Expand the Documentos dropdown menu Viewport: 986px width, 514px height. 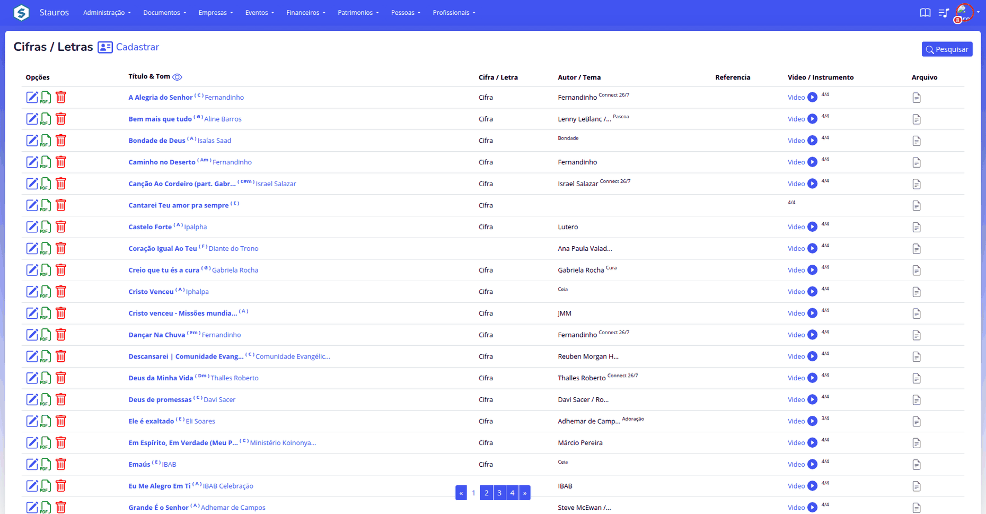[164, 13]
